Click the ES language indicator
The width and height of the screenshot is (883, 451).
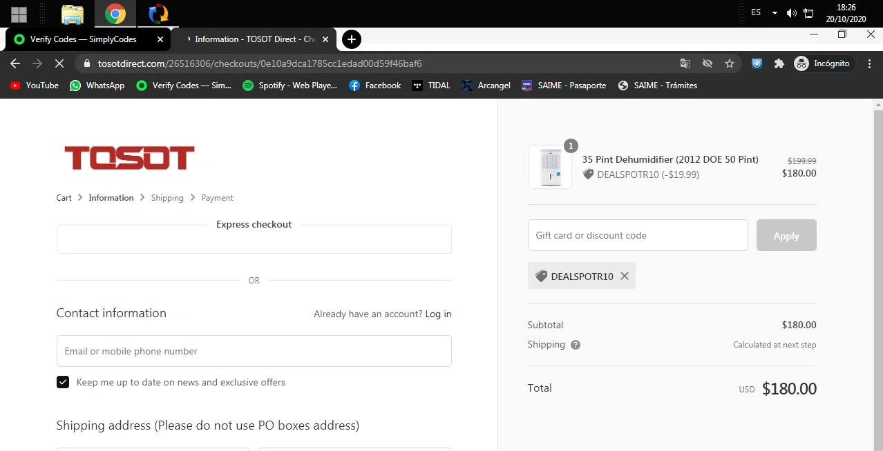point(756,12)
